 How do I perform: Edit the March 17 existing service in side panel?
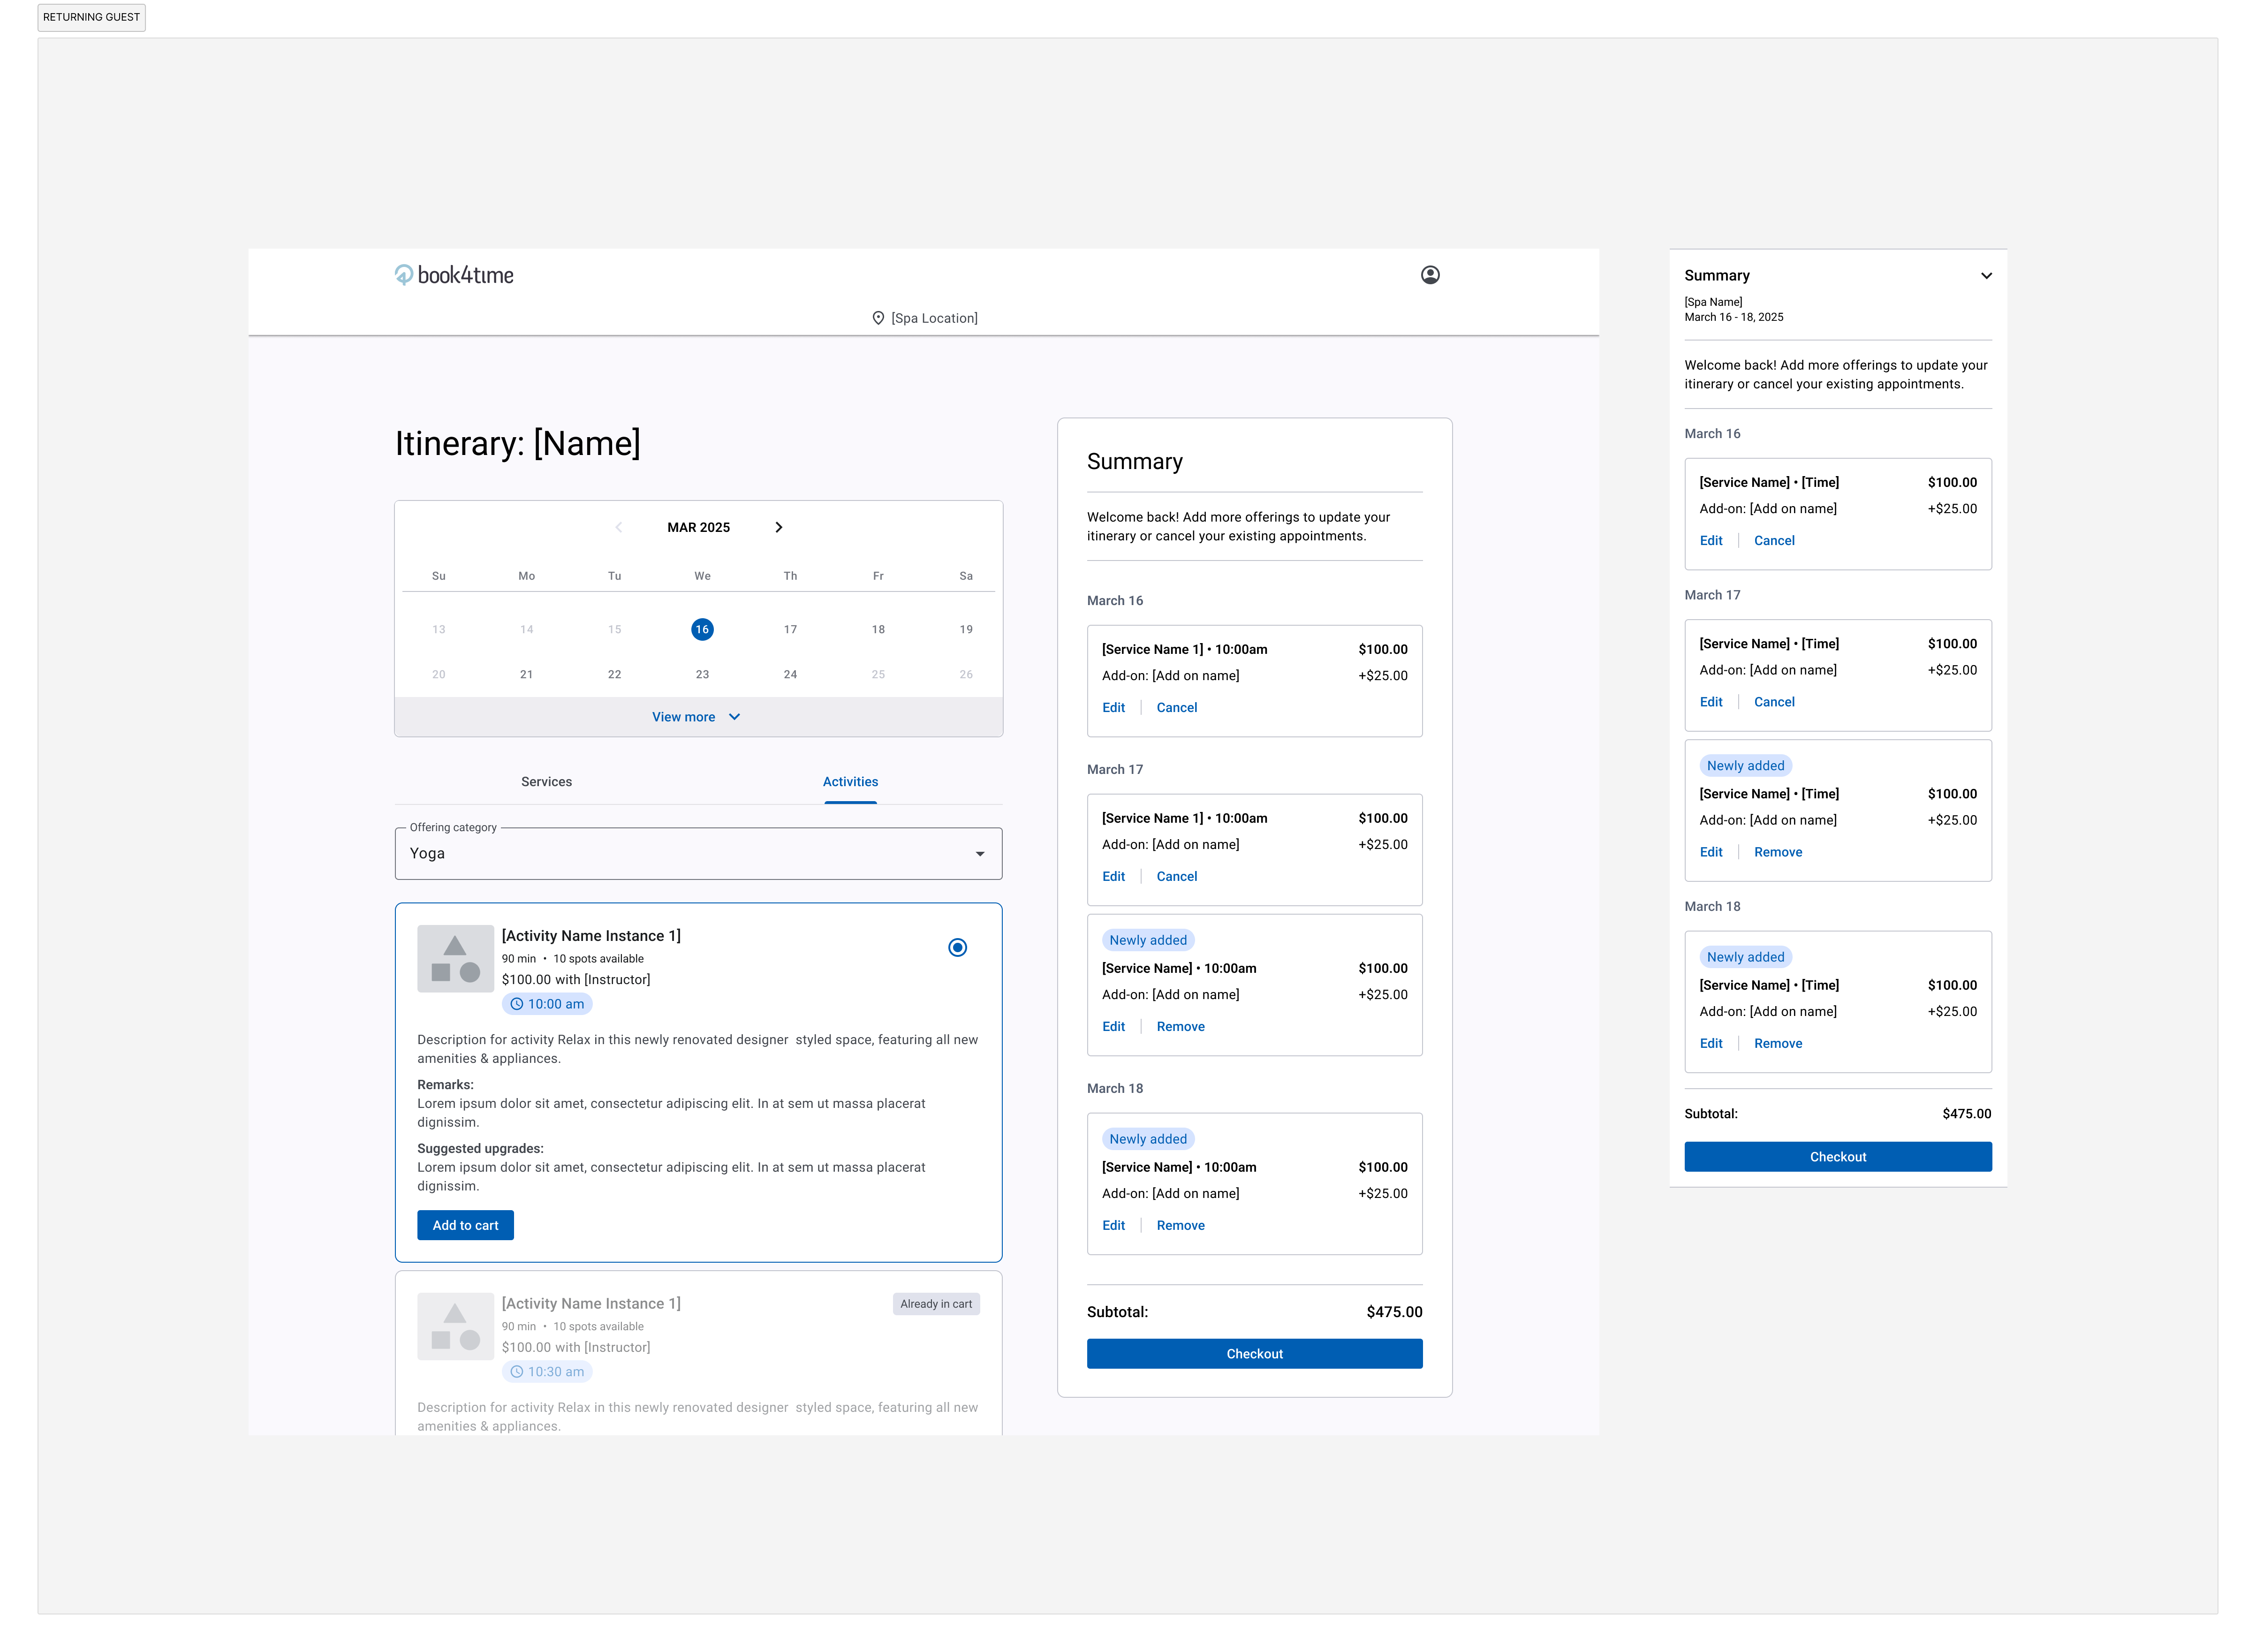tap(1710, 702)
